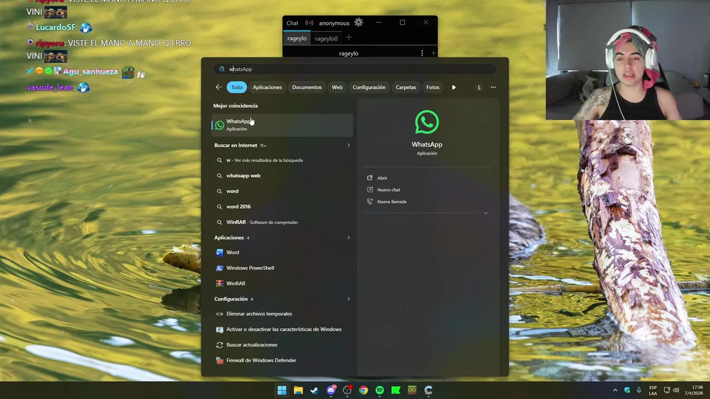Open Google Chrome from taskbar

tap(363, 390)
